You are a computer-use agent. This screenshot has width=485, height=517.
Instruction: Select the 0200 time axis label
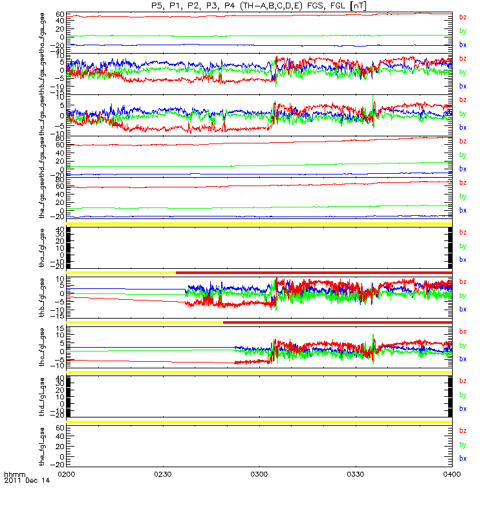(x=67, y=474)
